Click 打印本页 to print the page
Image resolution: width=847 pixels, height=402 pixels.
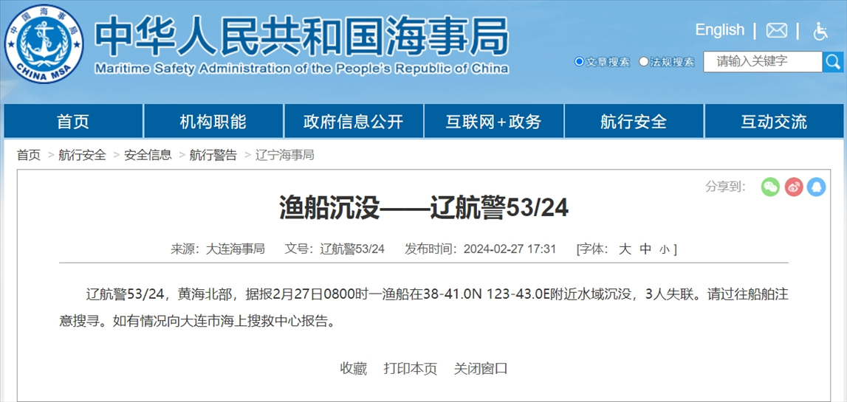tap(410, 368)
